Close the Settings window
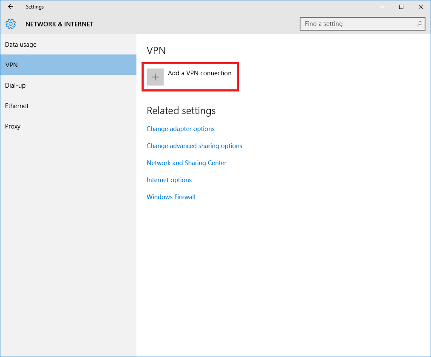This screenshot has width=431, height=357. 420,7
